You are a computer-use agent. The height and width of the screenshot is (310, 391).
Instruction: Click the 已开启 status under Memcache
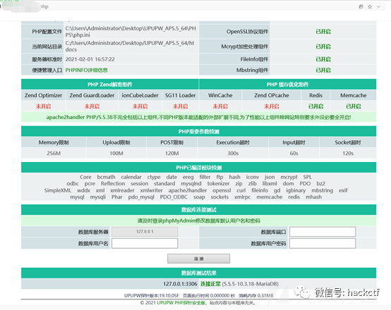354,106
